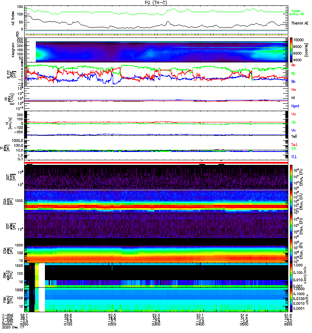Select the red 'Bz' legend entry
312x333 pixels.
(293, 65)
